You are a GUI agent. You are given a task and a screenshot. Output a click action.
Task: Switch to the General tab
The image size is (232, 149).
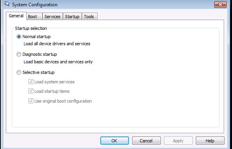[16, 16]
